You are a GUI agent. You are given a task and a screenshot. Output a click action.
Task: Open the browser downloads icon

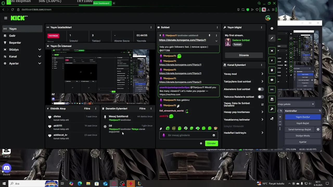coord(268,10)
